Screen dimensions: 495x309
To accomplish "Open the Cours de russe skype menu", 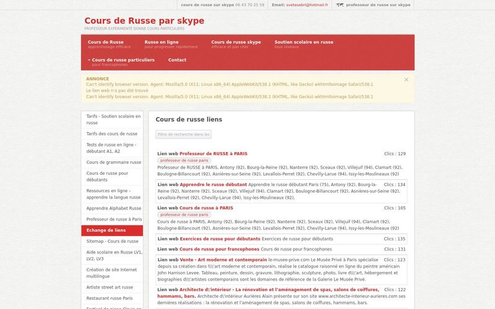I will pos(236,44).
